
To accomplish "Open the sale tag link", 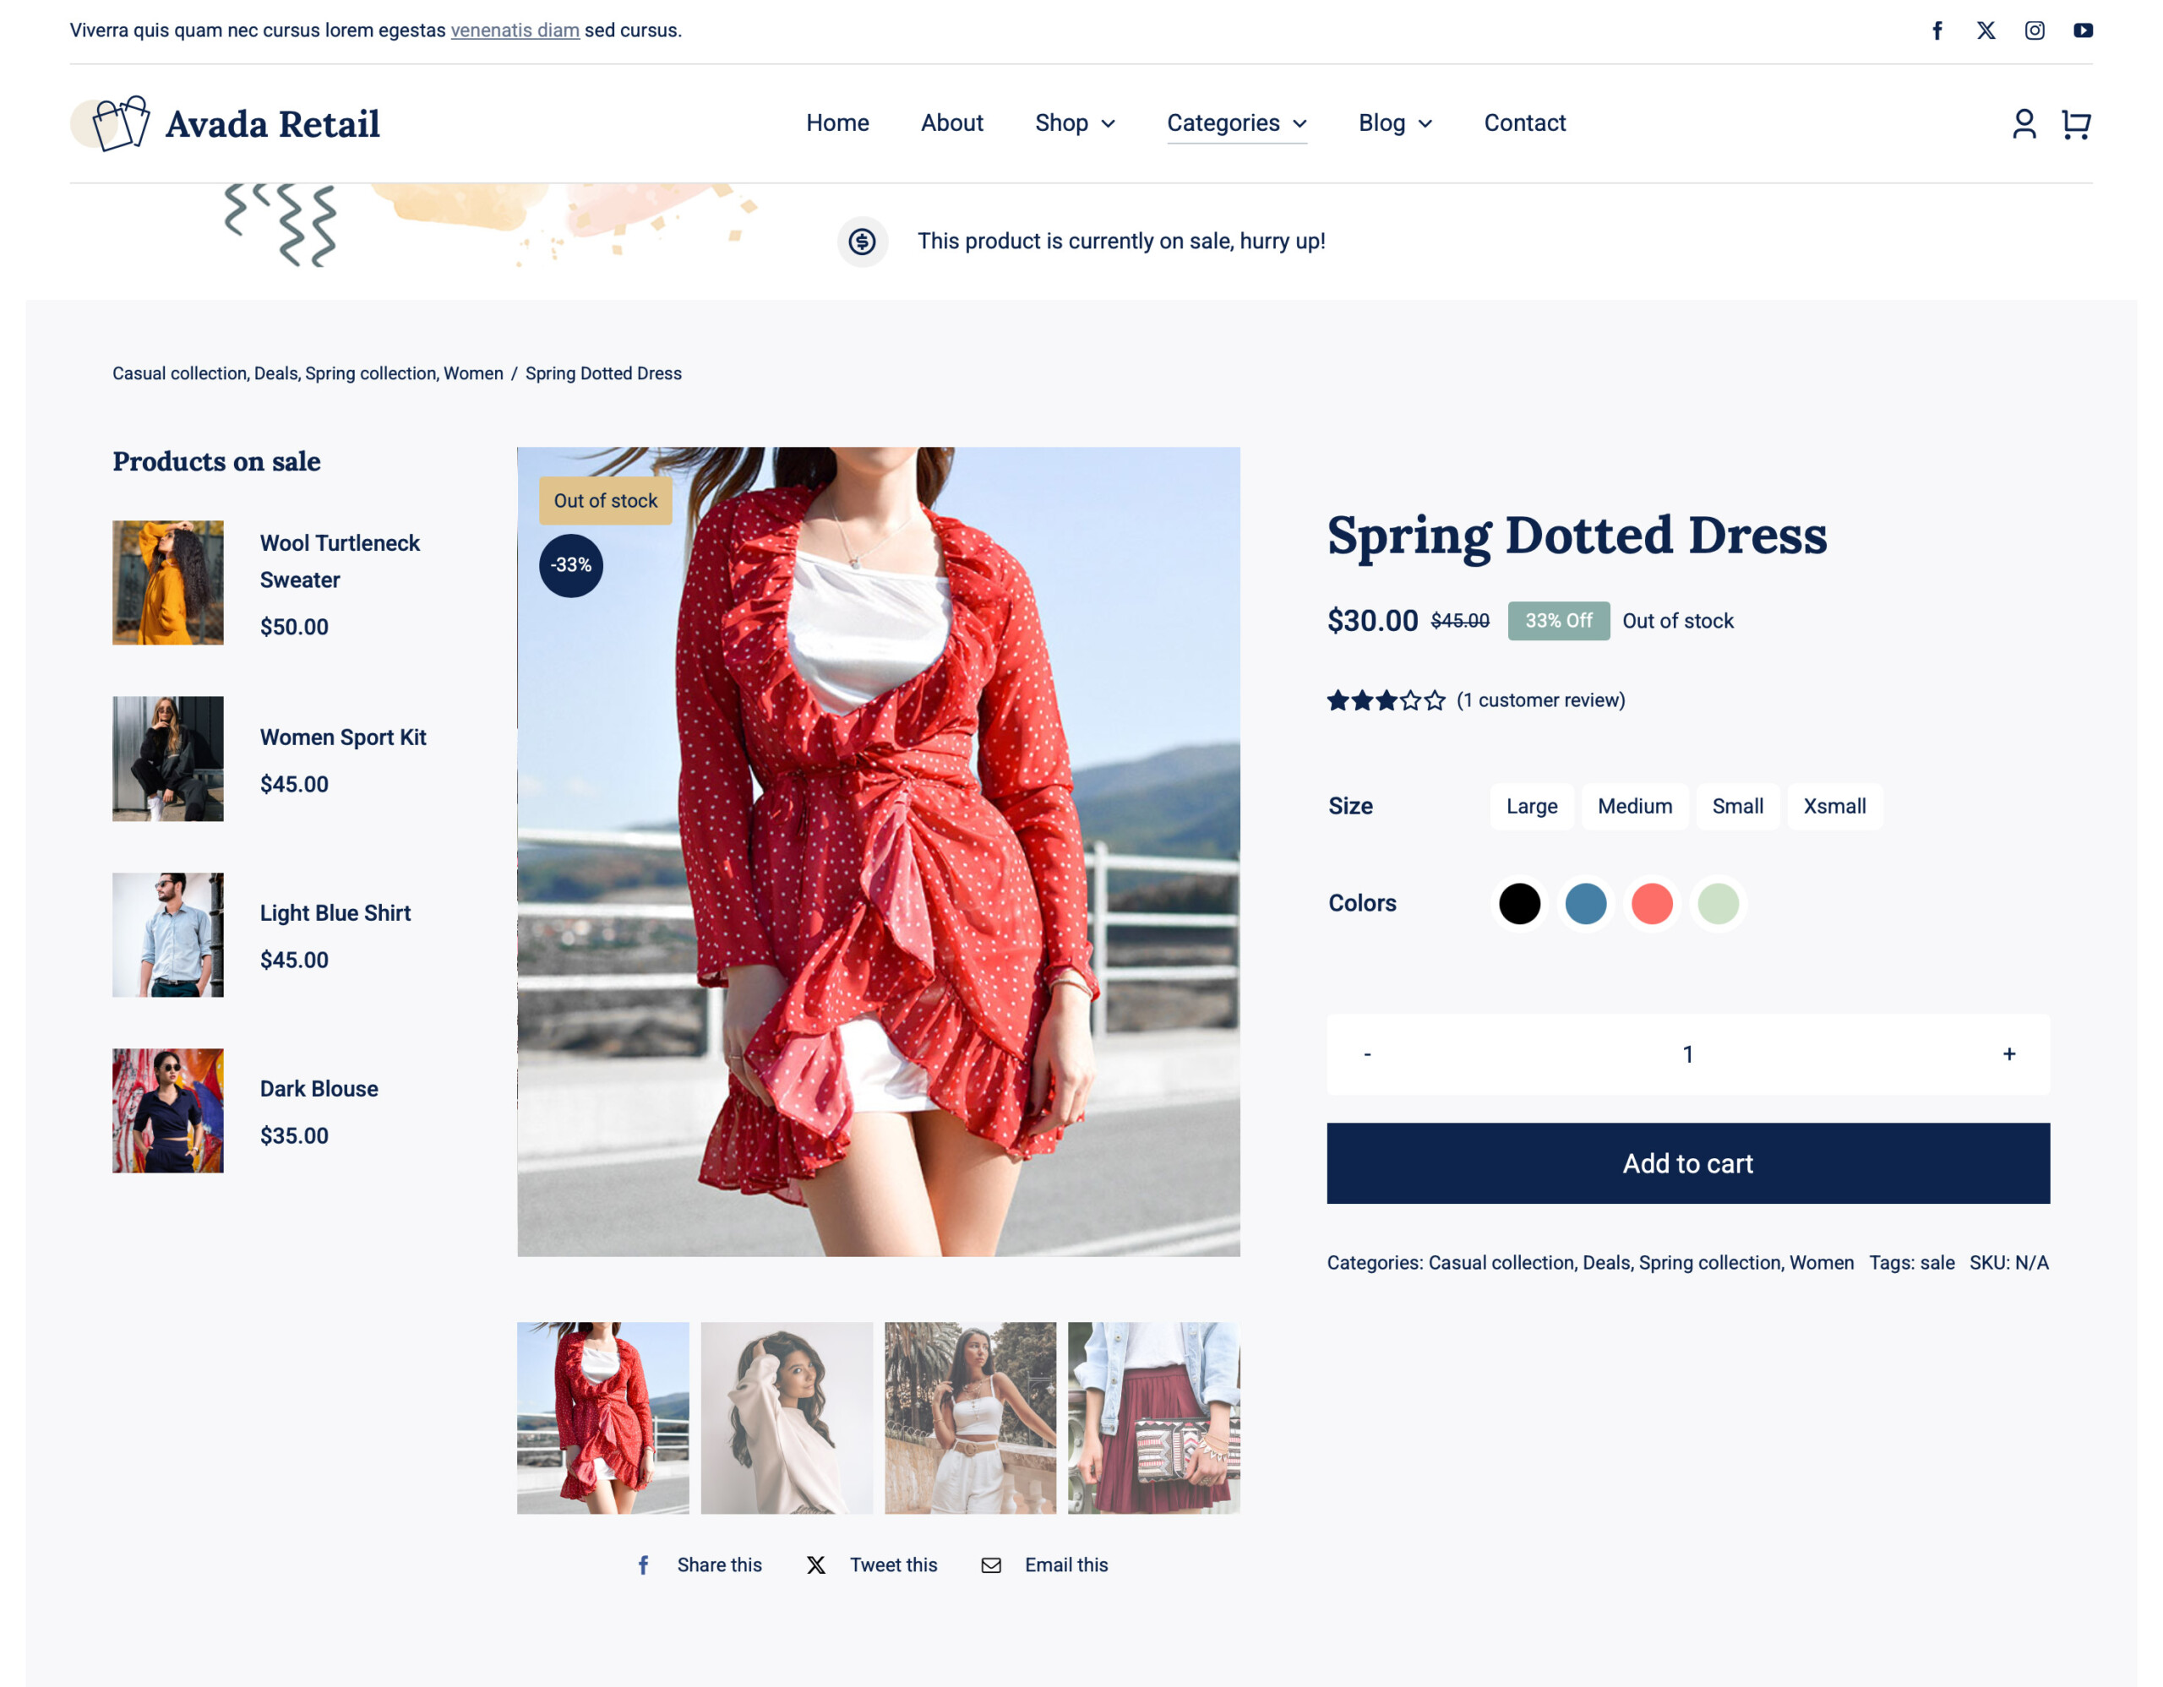I will 1937,1262.
